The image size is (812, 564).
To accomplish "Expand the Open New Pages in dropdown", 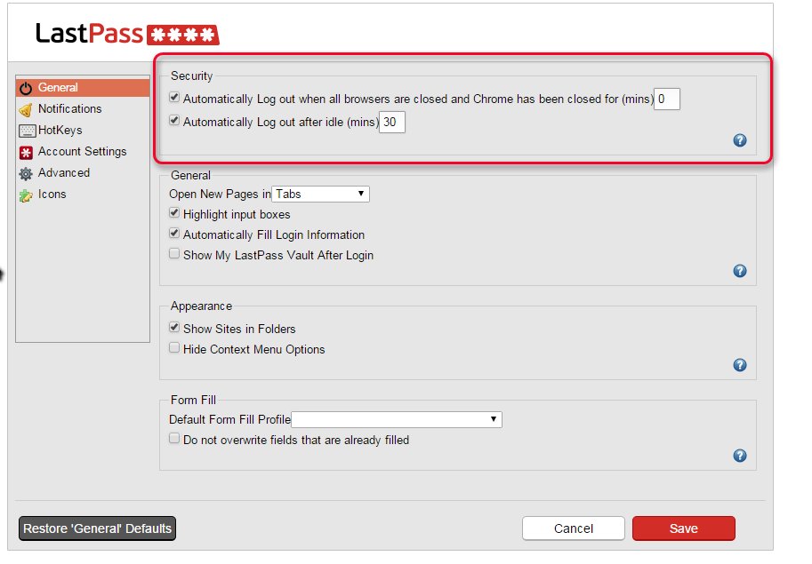I will (320, 194).
